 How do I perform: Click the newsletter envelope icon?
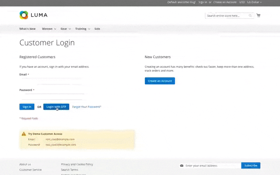coord(182,166)
